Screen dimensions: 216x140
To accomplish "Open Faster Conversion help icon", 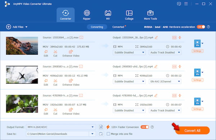I will pos(152,127).
